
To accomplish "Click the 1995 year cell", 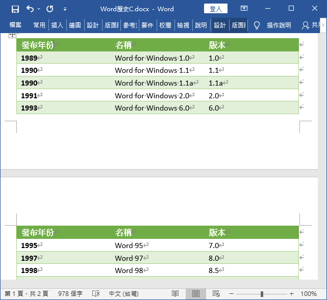I will pyautogui.click(x=29, y=246).
